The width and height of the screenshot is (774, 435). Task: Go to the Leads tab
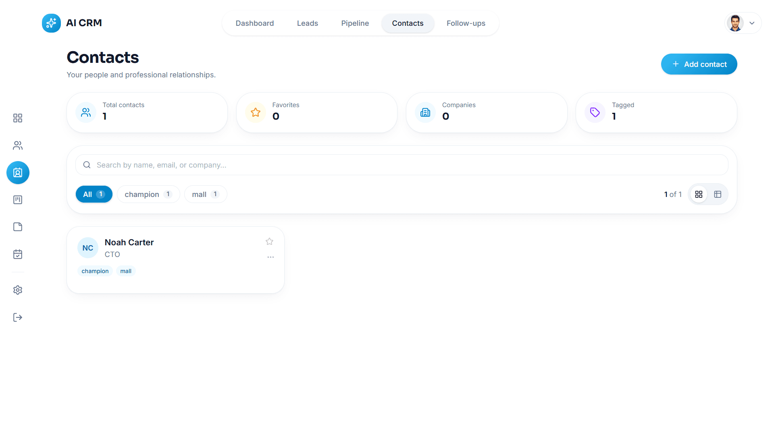[308, 23]
